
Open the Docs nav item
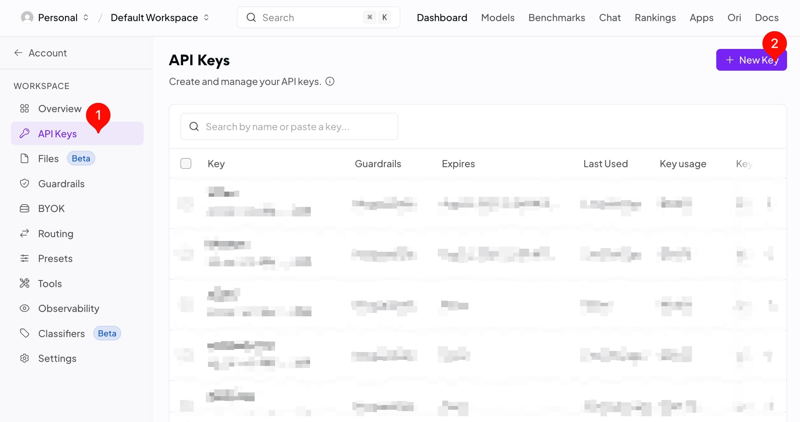click(767, 17)
